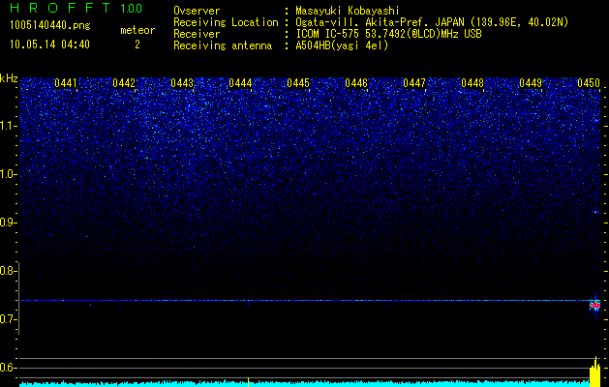Click the 0448 time marker
609x387 pixels.
click(x=472, y=83)
